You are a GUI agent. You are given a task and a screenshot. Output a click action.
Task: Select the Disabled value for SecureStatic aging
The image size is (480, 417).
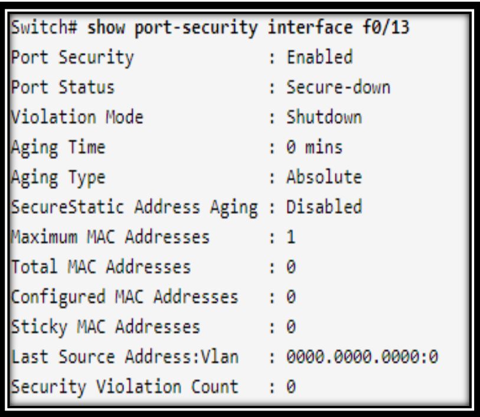click(324, 207)
